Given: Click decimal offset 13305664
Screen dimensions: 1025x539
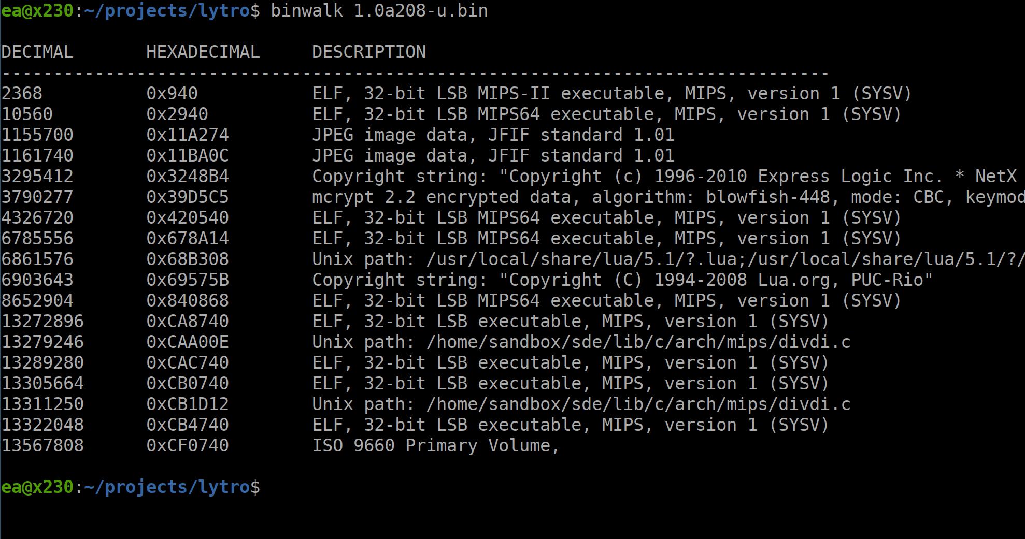Looking at the screenshot, I should pos(42,383).
